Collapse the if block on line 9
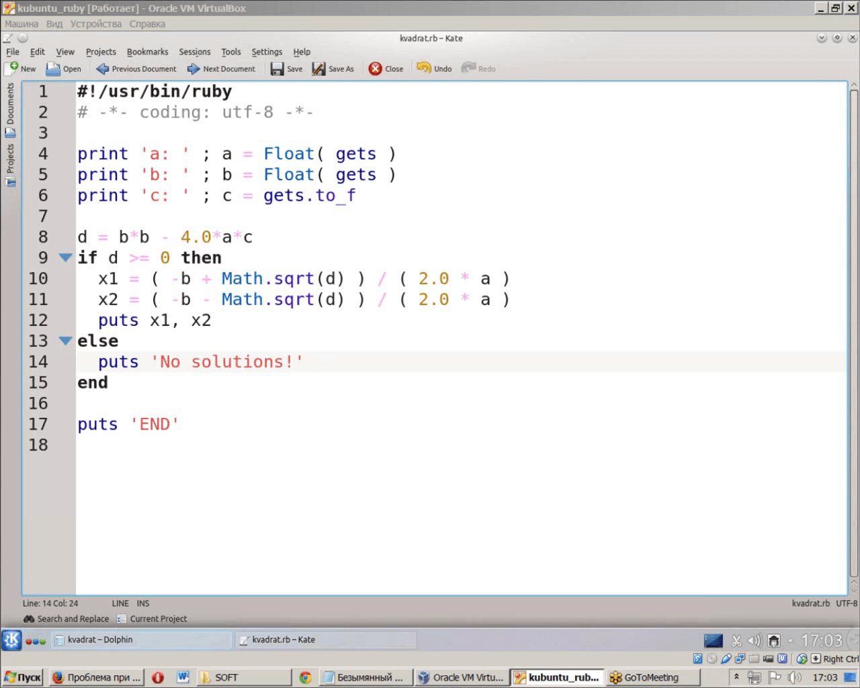 65,257
